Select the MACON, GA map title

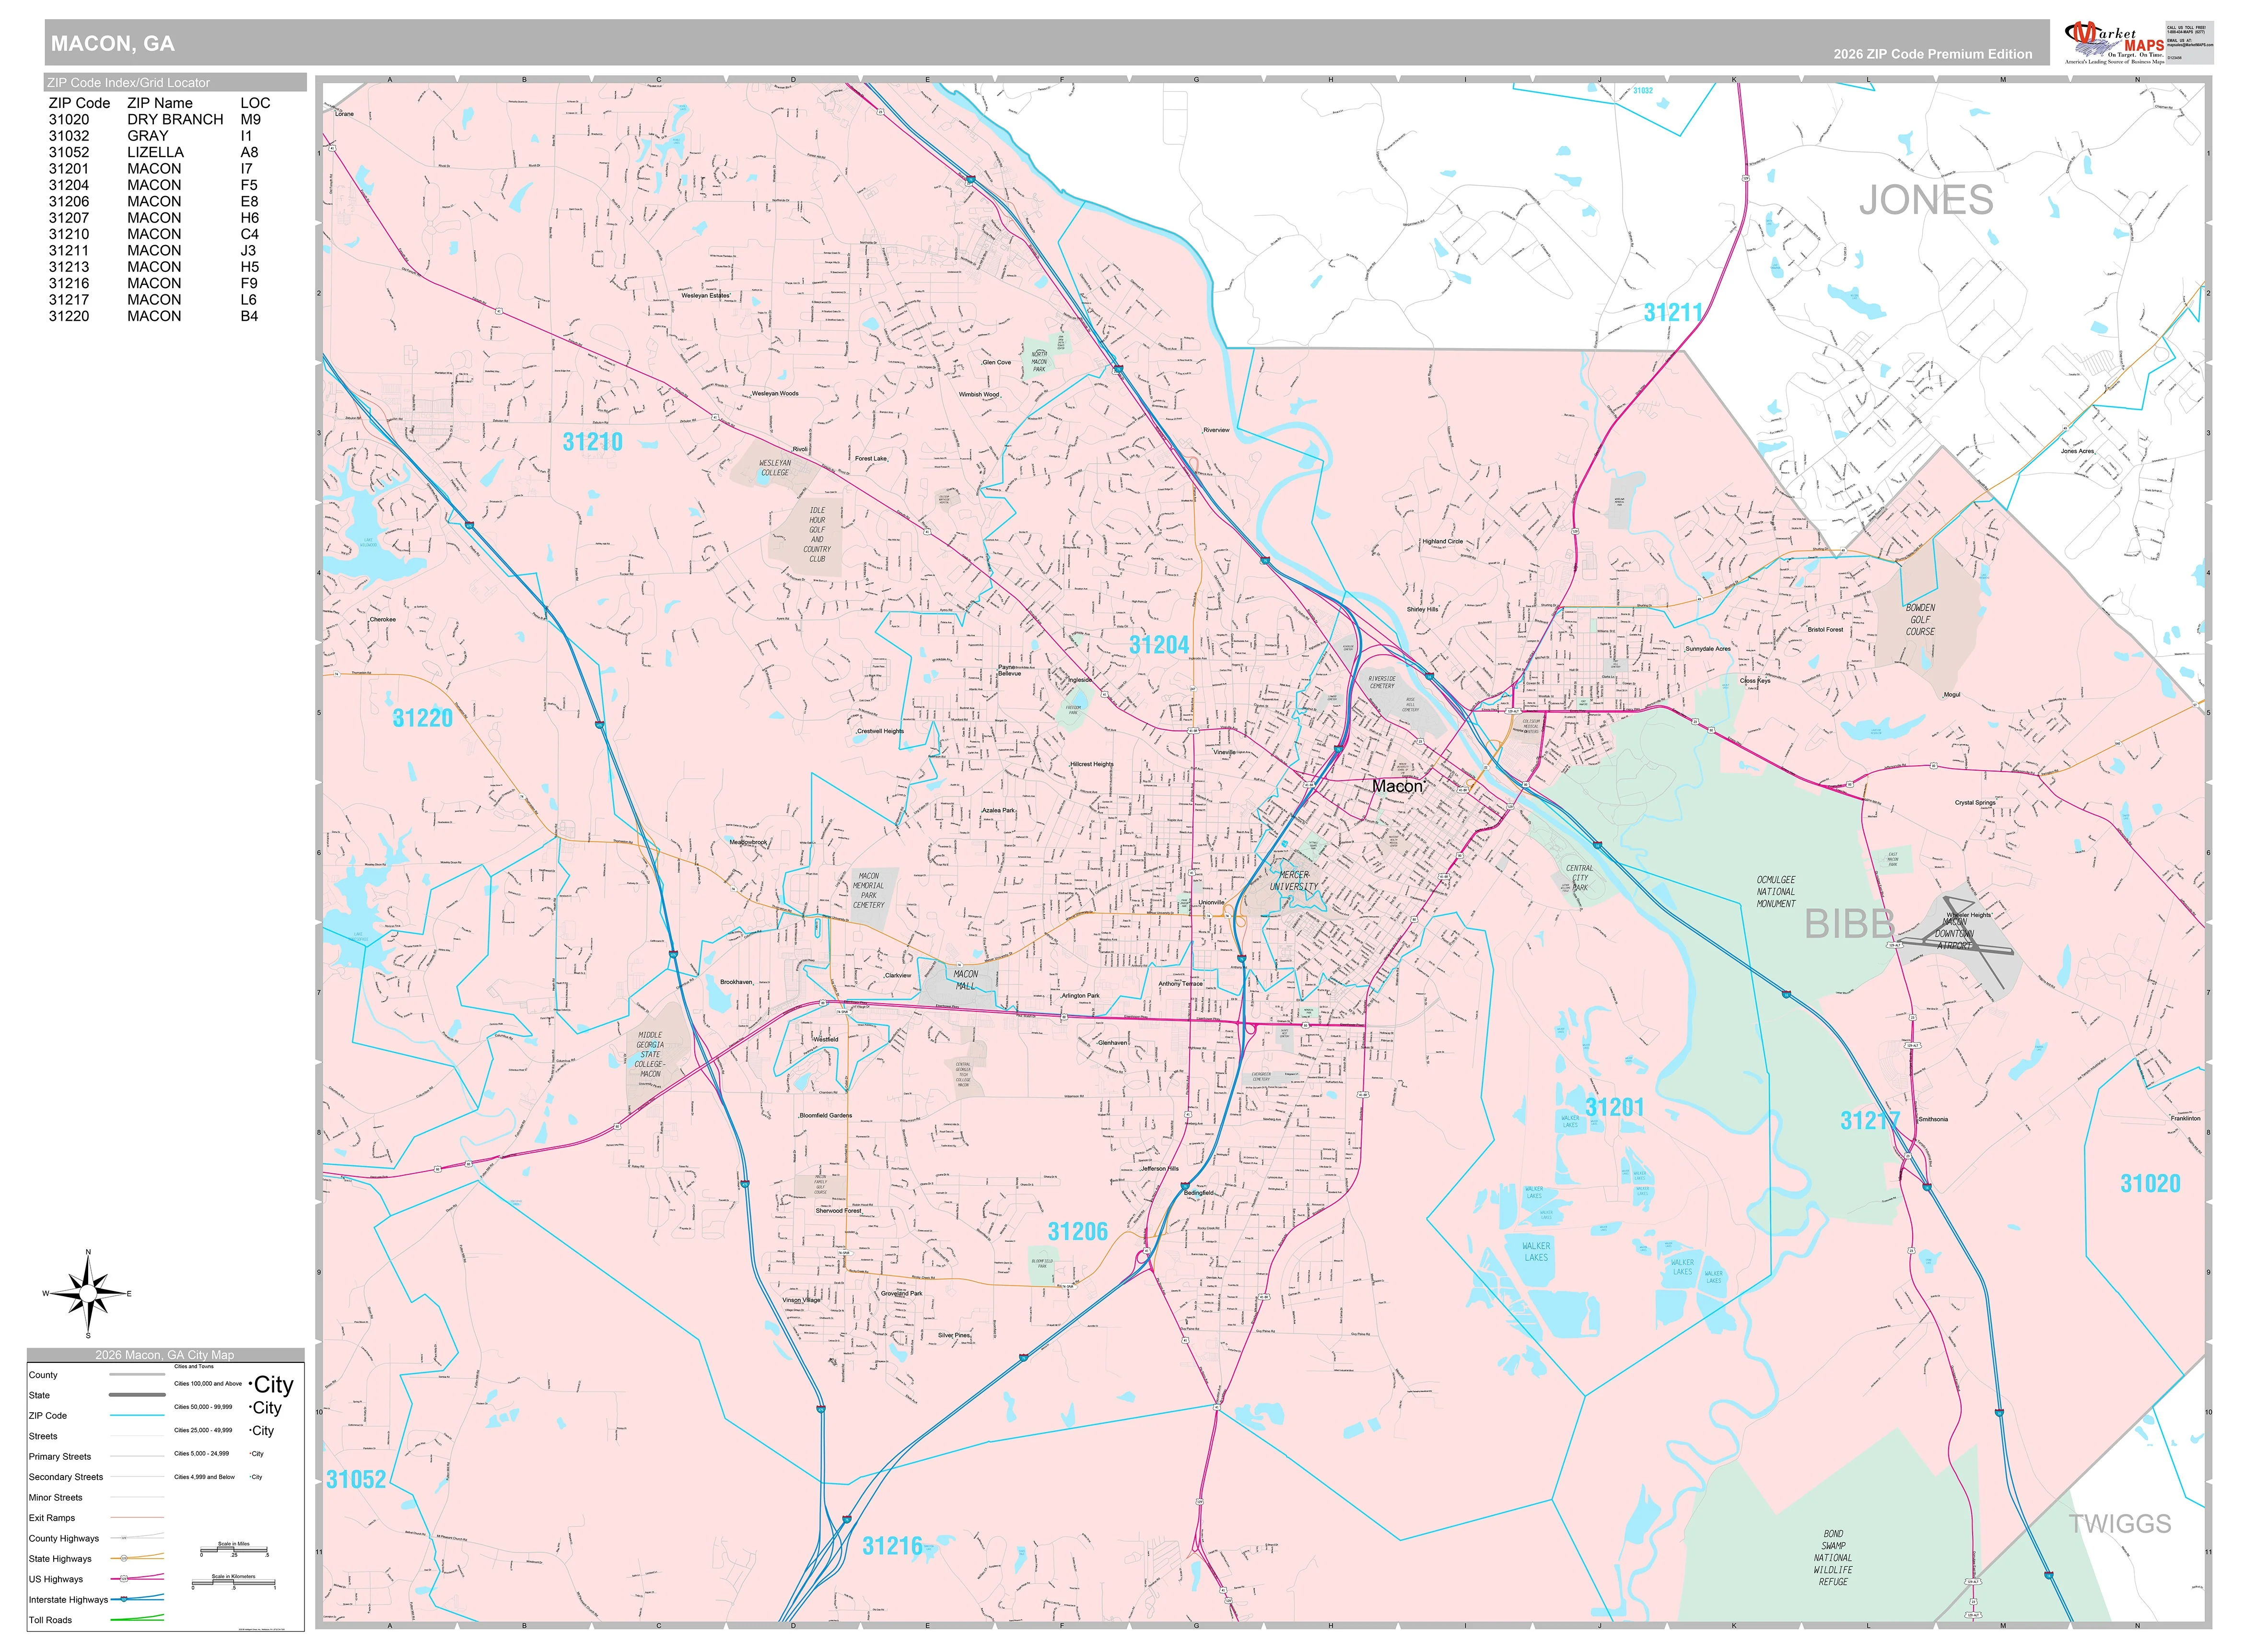[113, 44]
